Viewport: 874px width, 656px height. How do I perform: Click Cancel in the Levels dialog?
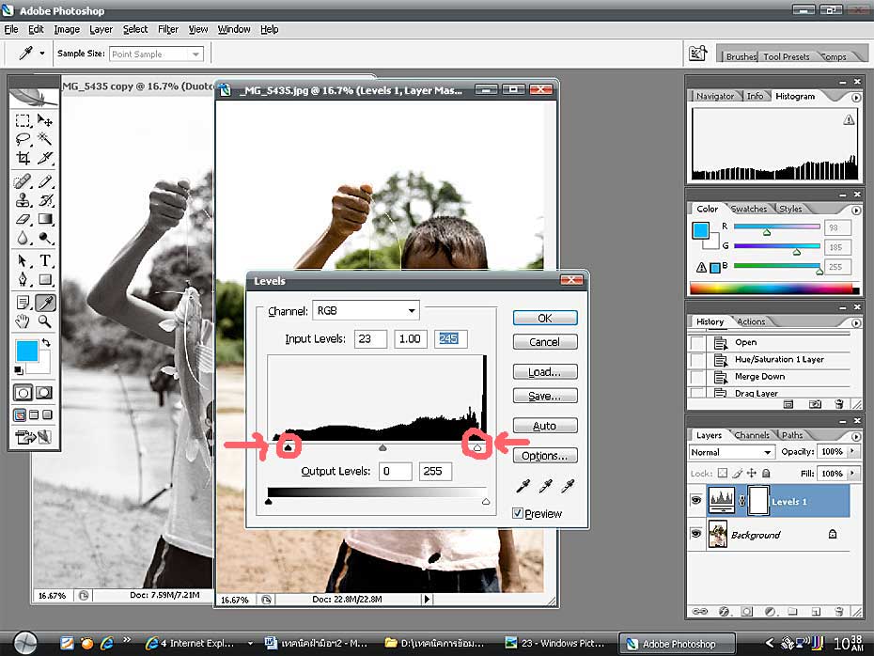coord(545,342)
